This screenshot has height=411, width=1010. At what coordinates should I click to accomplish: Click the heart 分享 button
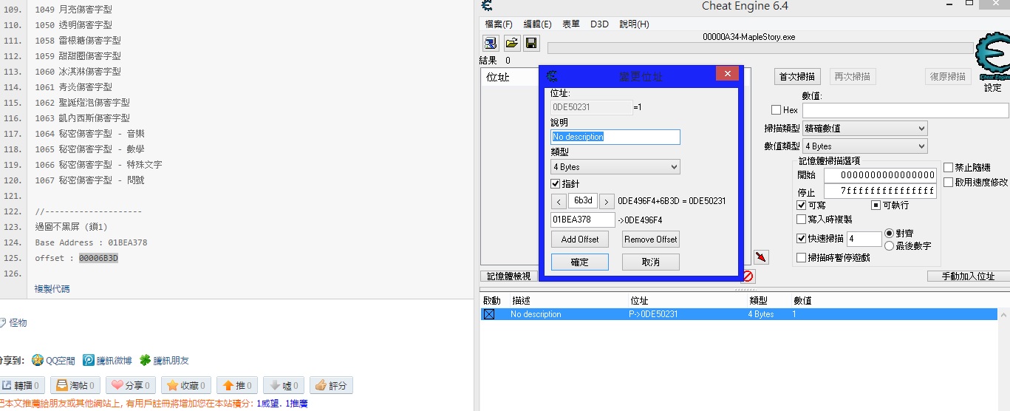coord(131,385)
